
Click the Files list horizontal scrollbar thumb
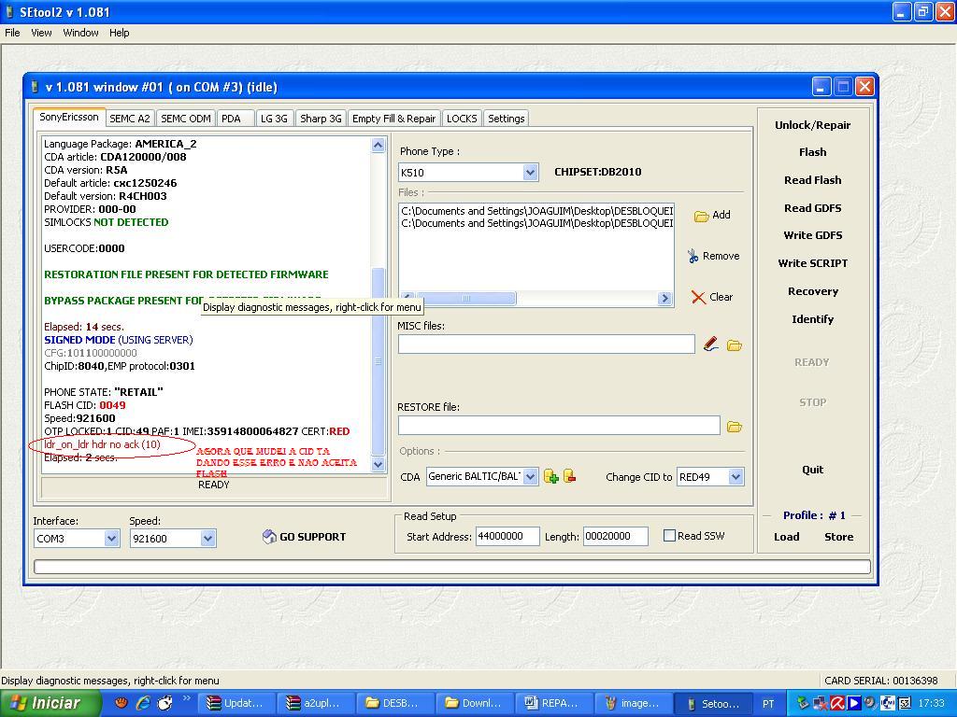[x=466, y=298]
